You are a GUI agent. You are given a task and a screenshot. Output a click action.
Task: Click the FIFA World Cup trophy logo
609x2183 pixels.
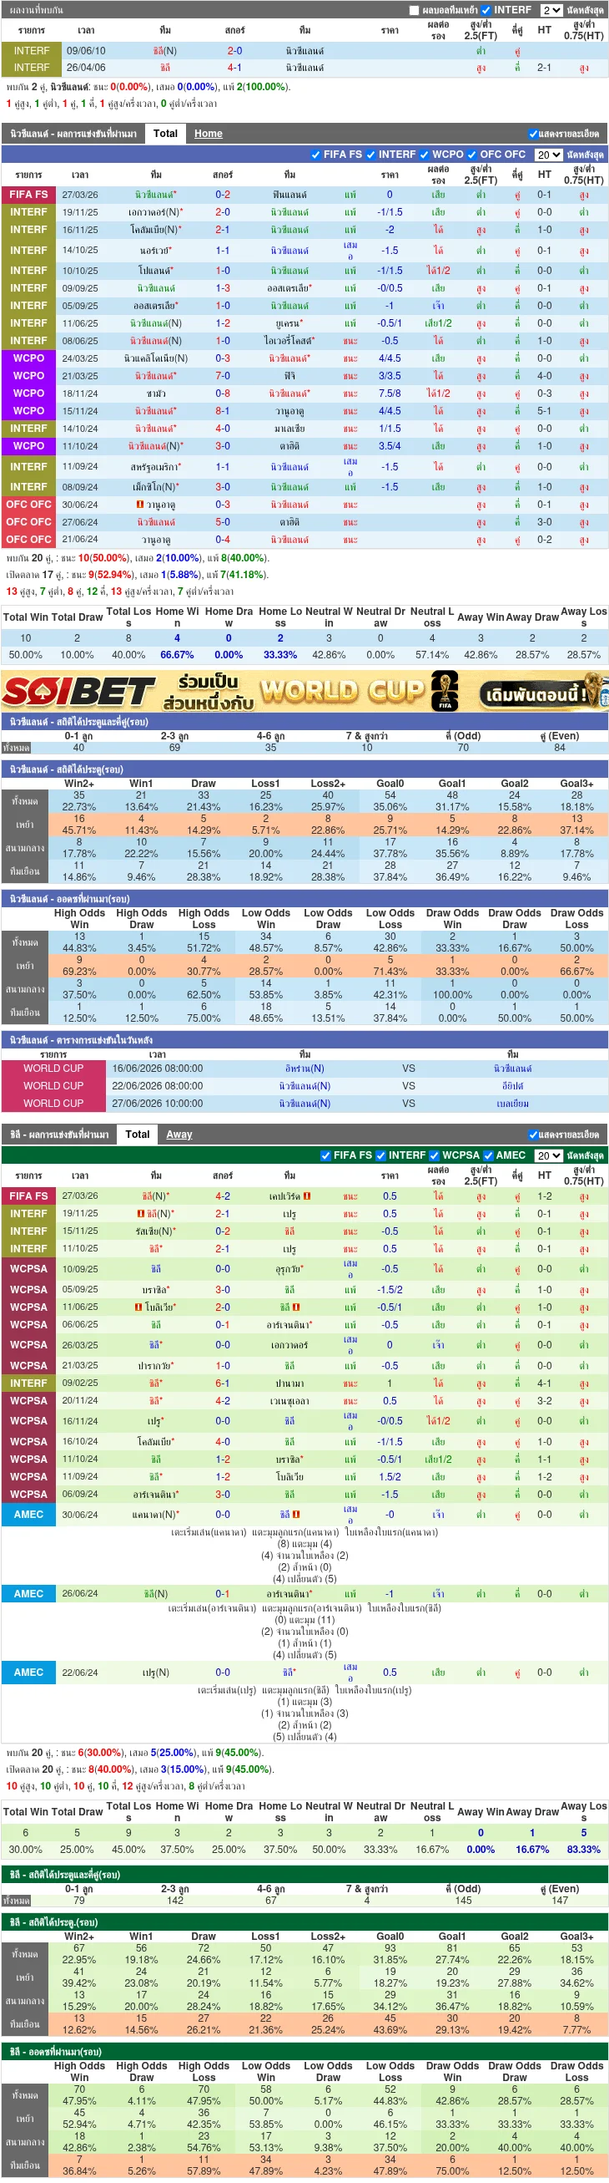point(445,691)
